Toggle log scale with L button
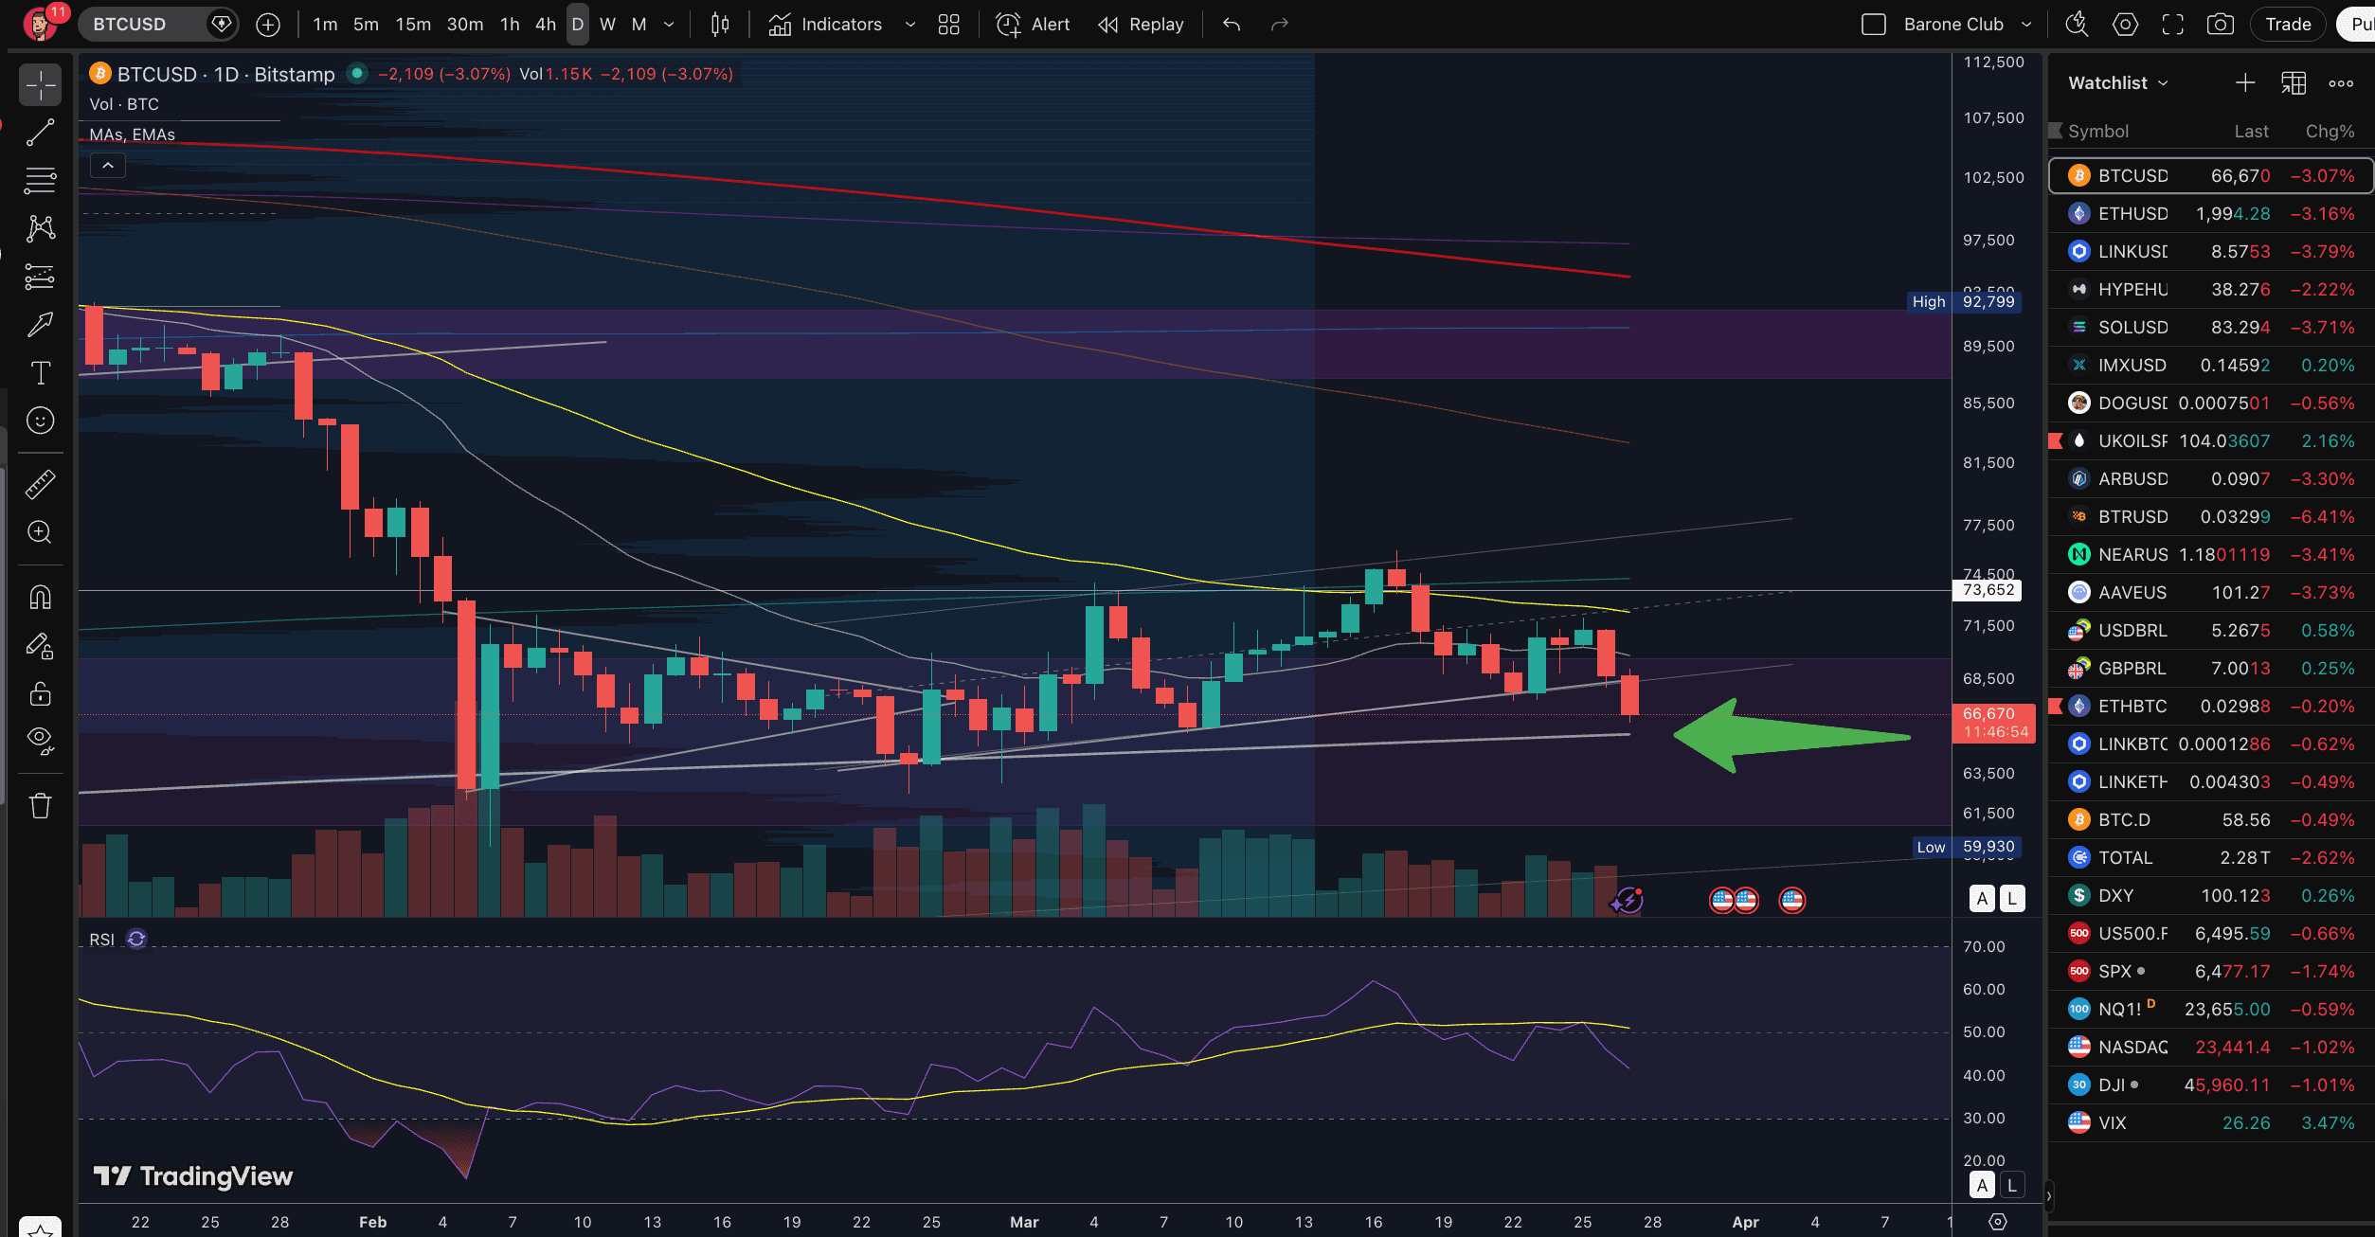This screenshot has height=1237, width=2375. 2011,898
